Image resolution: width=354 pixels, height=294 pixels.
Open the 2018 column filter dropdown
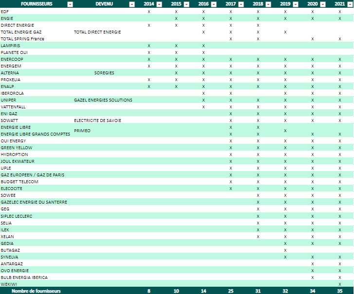(268, 4)
